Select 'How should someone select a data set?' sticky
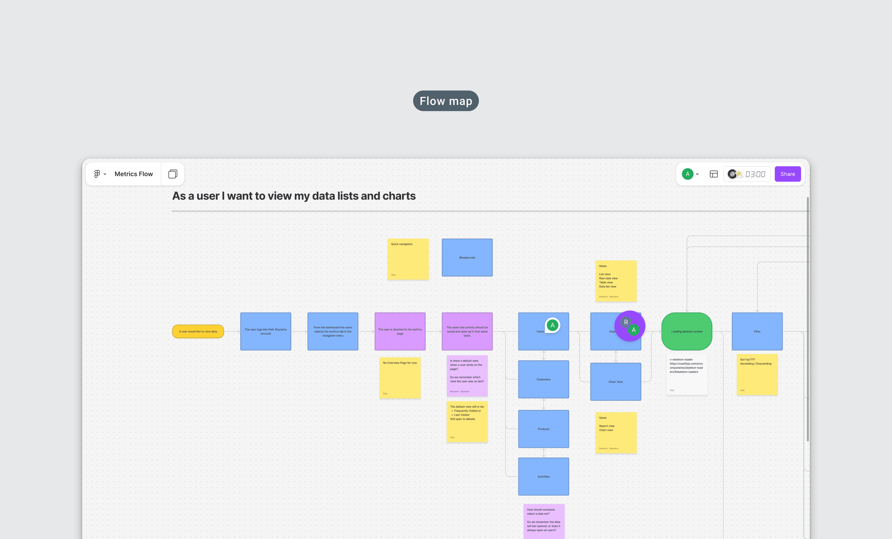The image size is (892, 539). tap(544, 521)
